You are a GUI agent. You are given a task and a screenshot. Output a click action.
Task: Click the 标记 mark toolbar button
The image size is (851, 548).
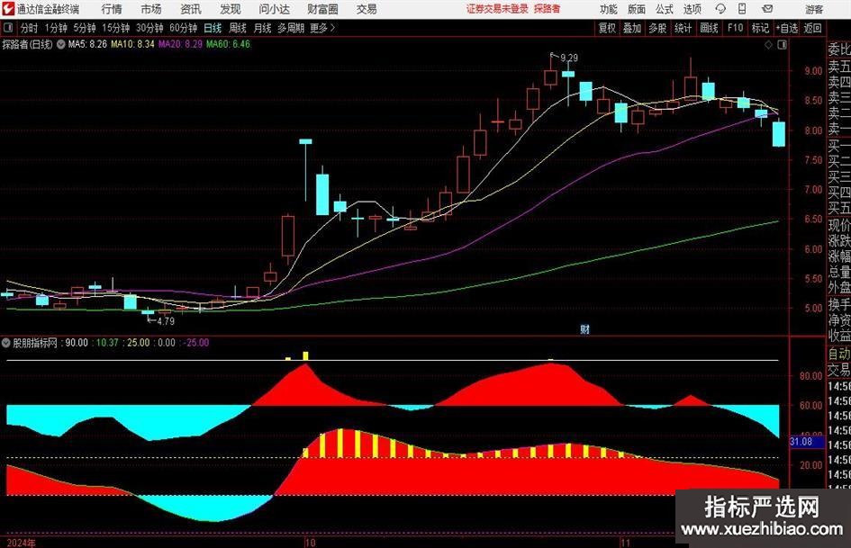(760, 28)
